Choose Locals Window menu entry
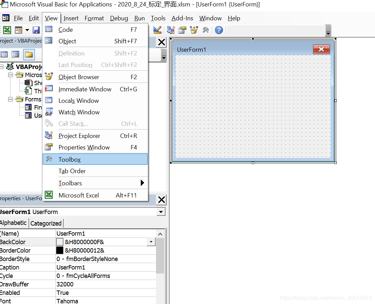 [95, 101]
